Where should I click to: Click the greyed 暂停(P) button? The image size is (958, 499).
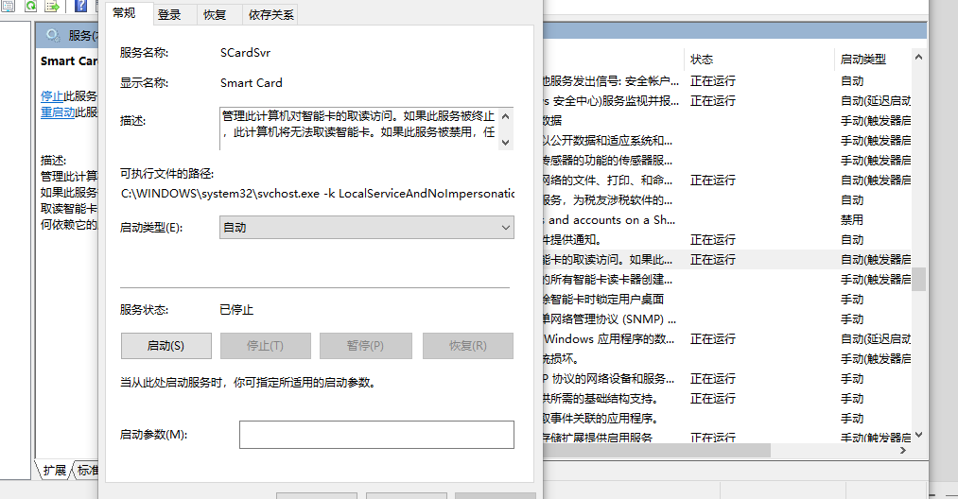click(x=365, y=346)
